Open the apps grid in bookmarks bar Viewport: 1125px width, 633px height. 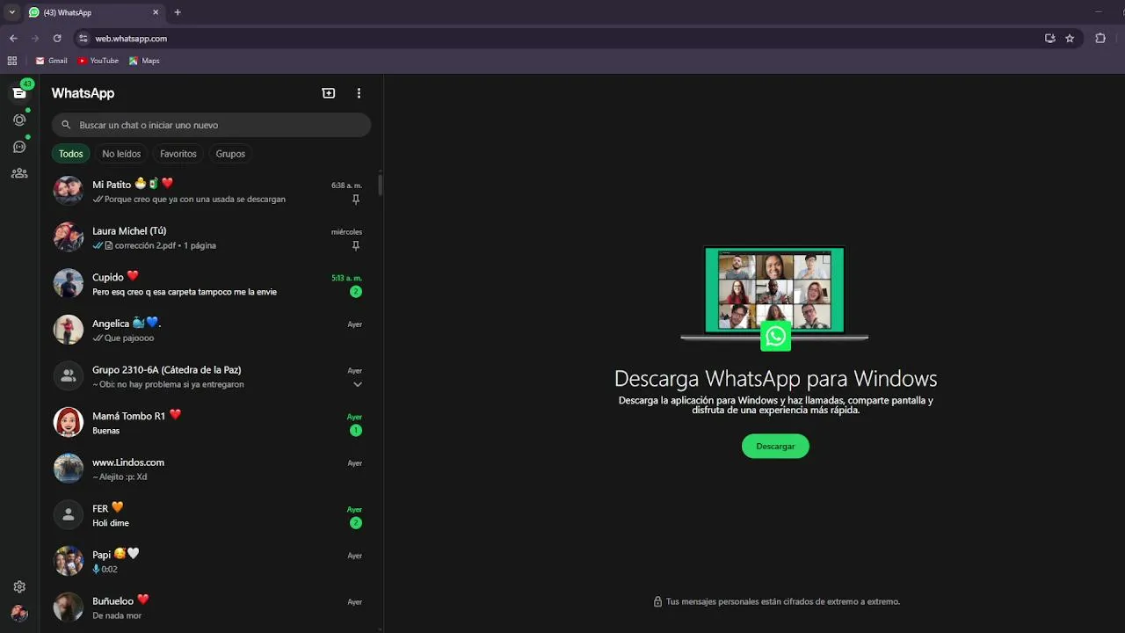coord(12,61)
